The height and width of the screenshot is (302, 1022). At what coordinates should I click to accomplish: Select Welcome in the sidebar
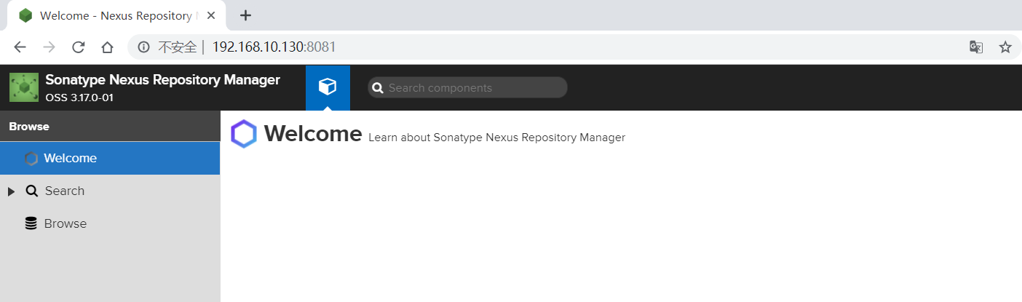pyautogui.click(x=110, y=158)
